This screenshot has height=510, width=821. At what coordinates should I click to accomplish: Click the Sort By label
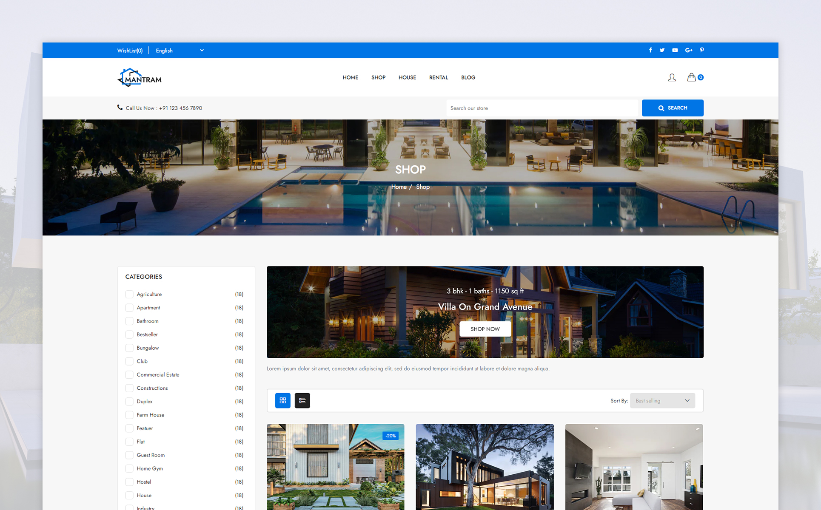[x=619, y=401]
